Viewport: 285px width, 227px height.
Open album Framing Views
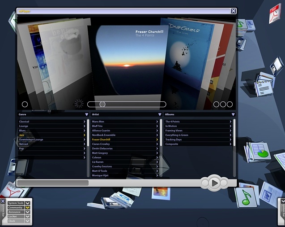click(x=198, y=131)
